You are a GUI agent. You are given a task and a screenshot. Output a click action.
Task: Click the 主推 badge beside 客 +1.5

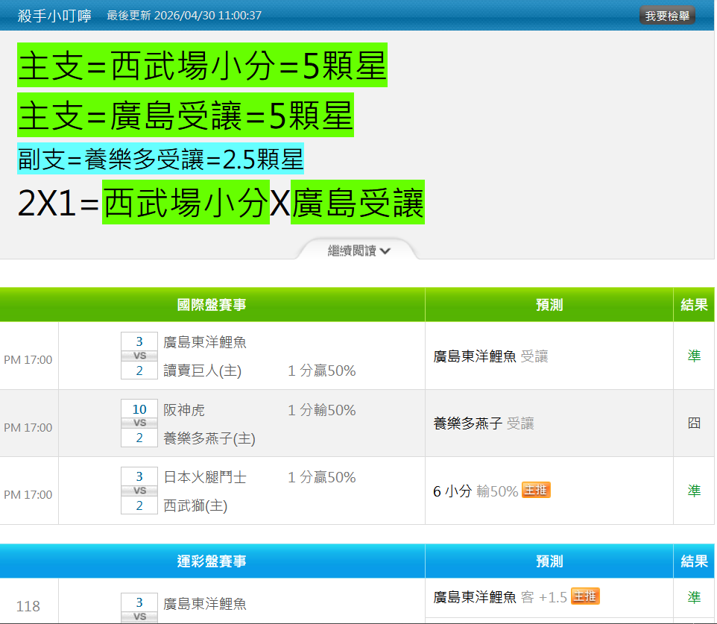pos(585,596)
